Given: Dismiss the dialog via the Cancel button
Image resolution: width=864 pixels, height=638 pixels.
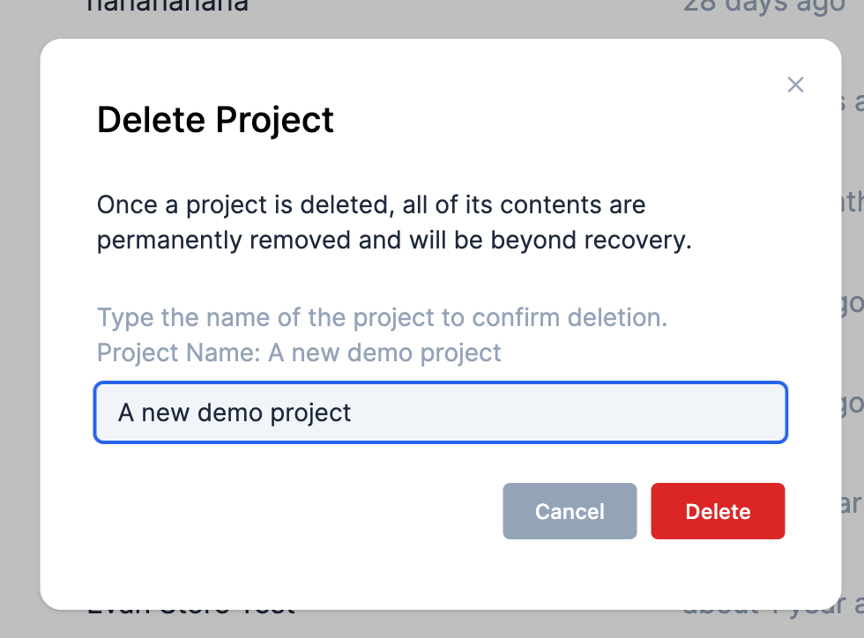Looking at the screenshot, I should coord(570,511).
